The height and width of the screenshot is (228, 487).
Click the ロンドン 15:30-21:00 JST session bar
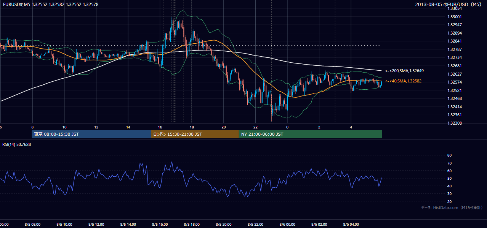pos(195,134)
